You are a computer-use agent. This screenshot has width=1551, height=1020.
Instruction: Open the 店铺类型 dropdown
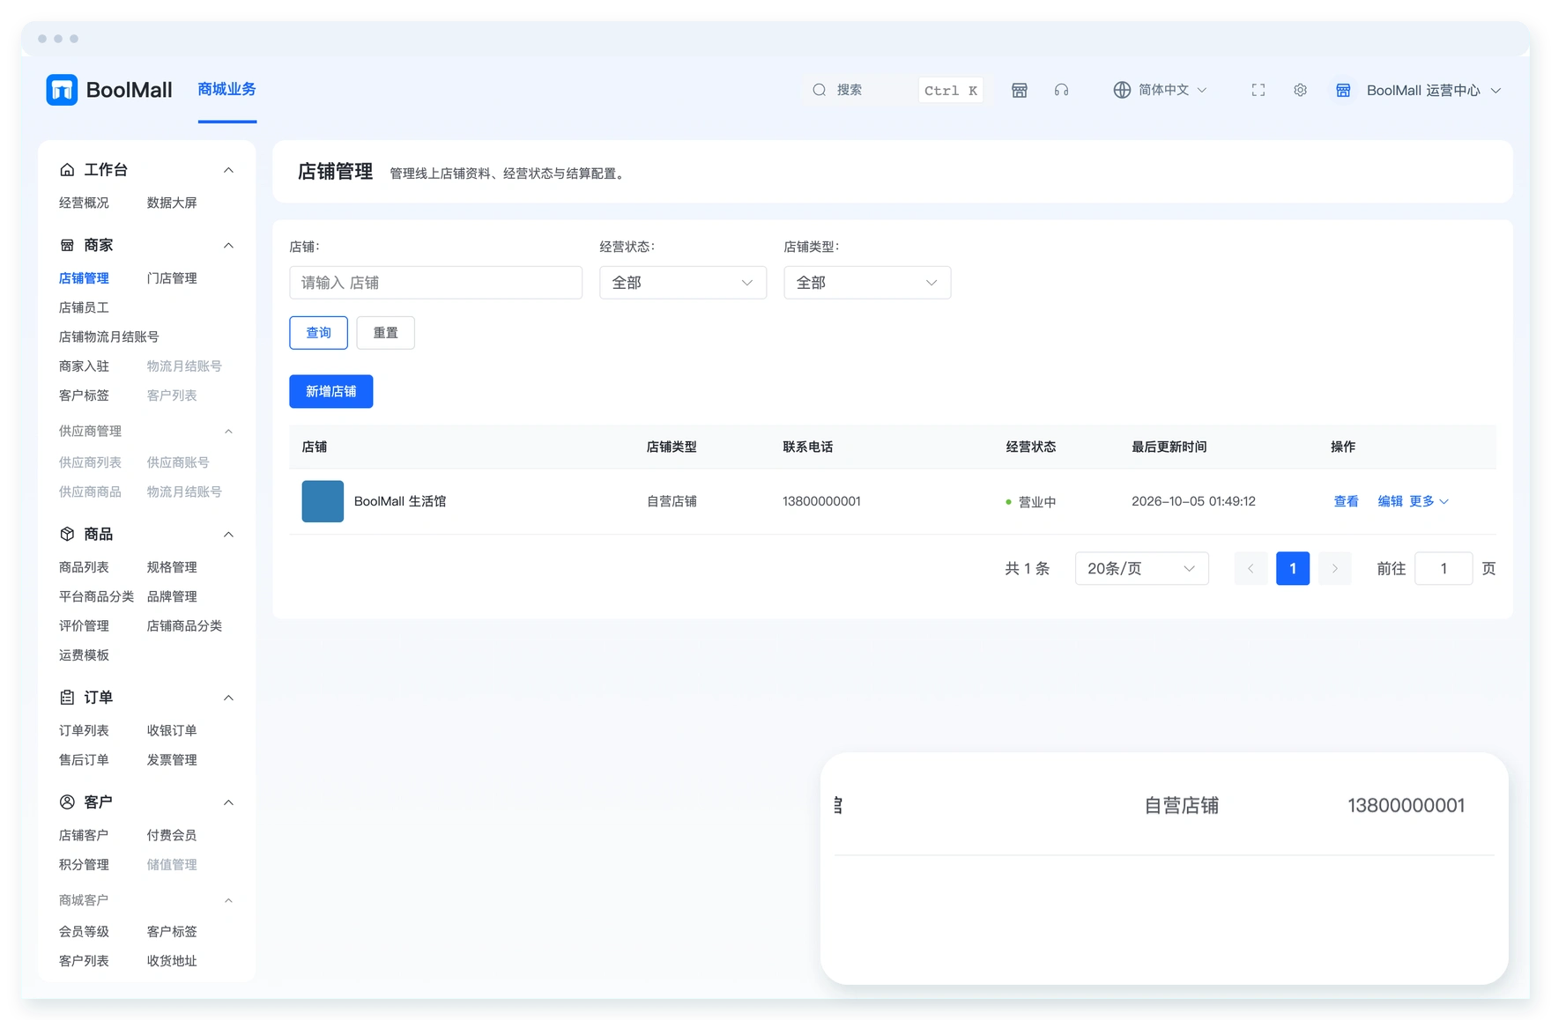867,283
